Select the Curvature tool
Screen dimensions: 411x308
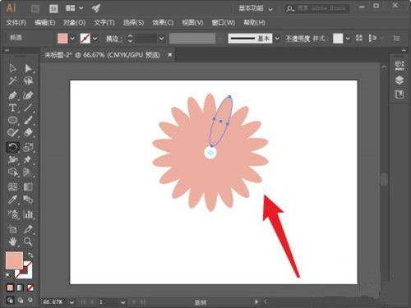[28, 95]
